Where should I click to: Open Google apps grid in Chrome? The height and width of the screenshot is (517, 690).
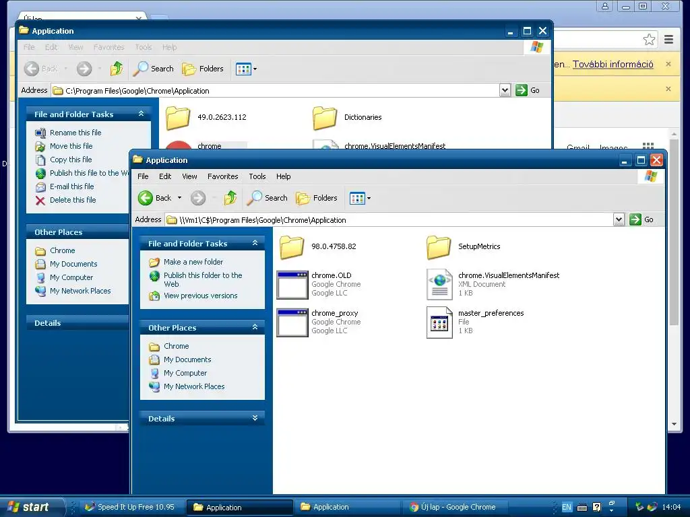(648, 146)
